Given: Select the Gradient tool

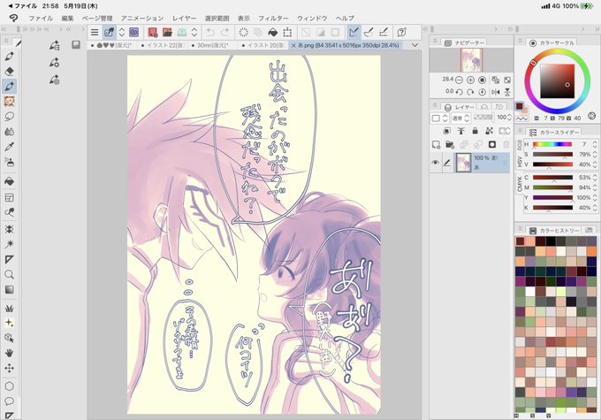Looking at the screenshot, I should [x=9, y=290].
